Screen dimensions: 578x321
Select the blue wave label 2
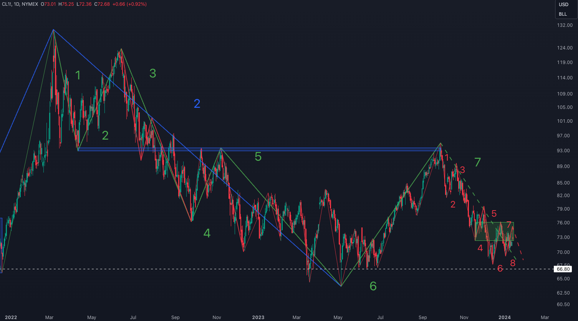tap(197, 104)
